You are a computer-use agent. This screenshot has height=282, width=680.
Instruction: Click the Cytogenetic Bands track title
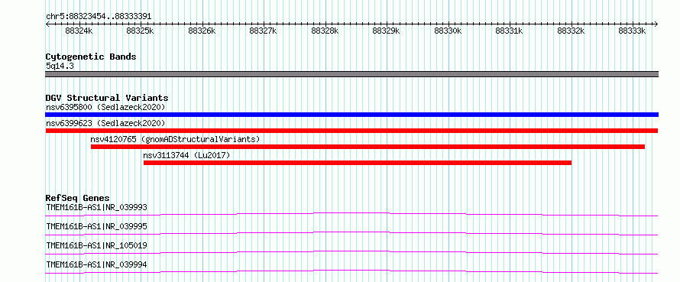tap(91, 57)
